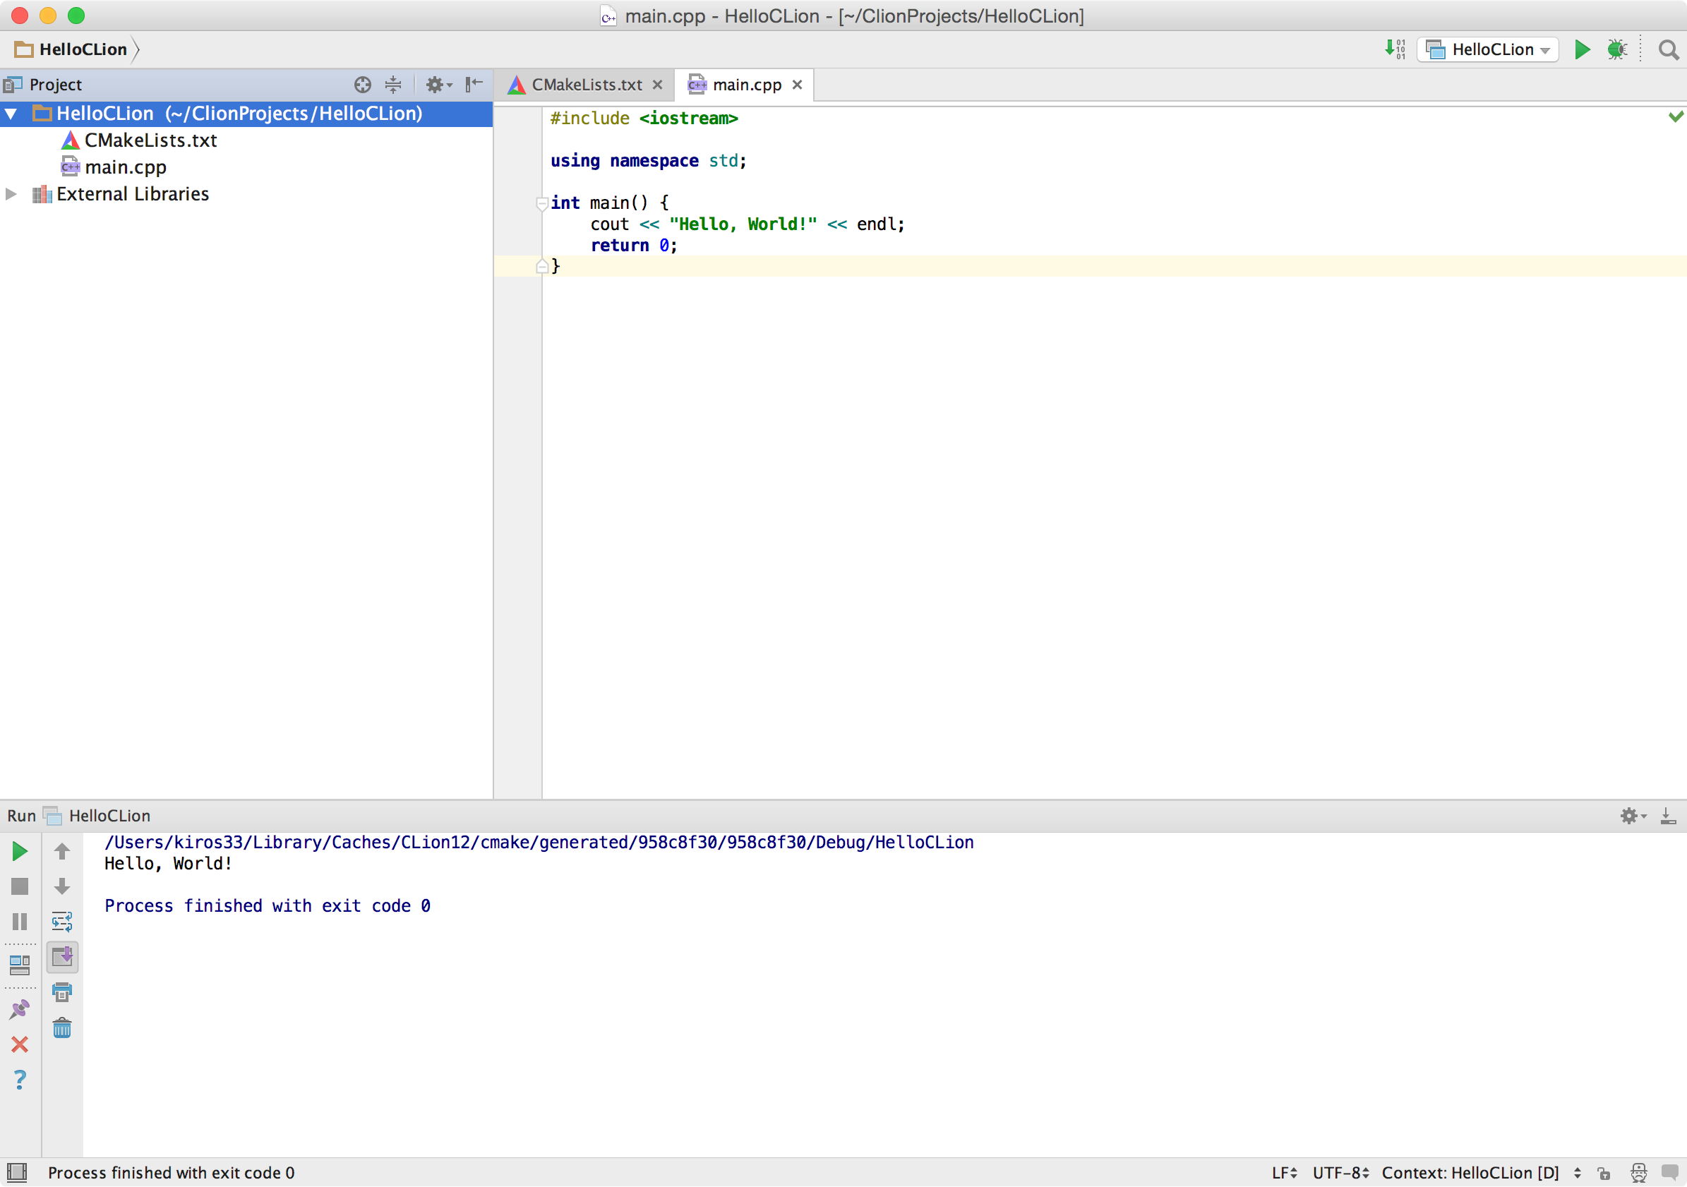Click the green inspection checkmark indicator

click(1675, 116)
